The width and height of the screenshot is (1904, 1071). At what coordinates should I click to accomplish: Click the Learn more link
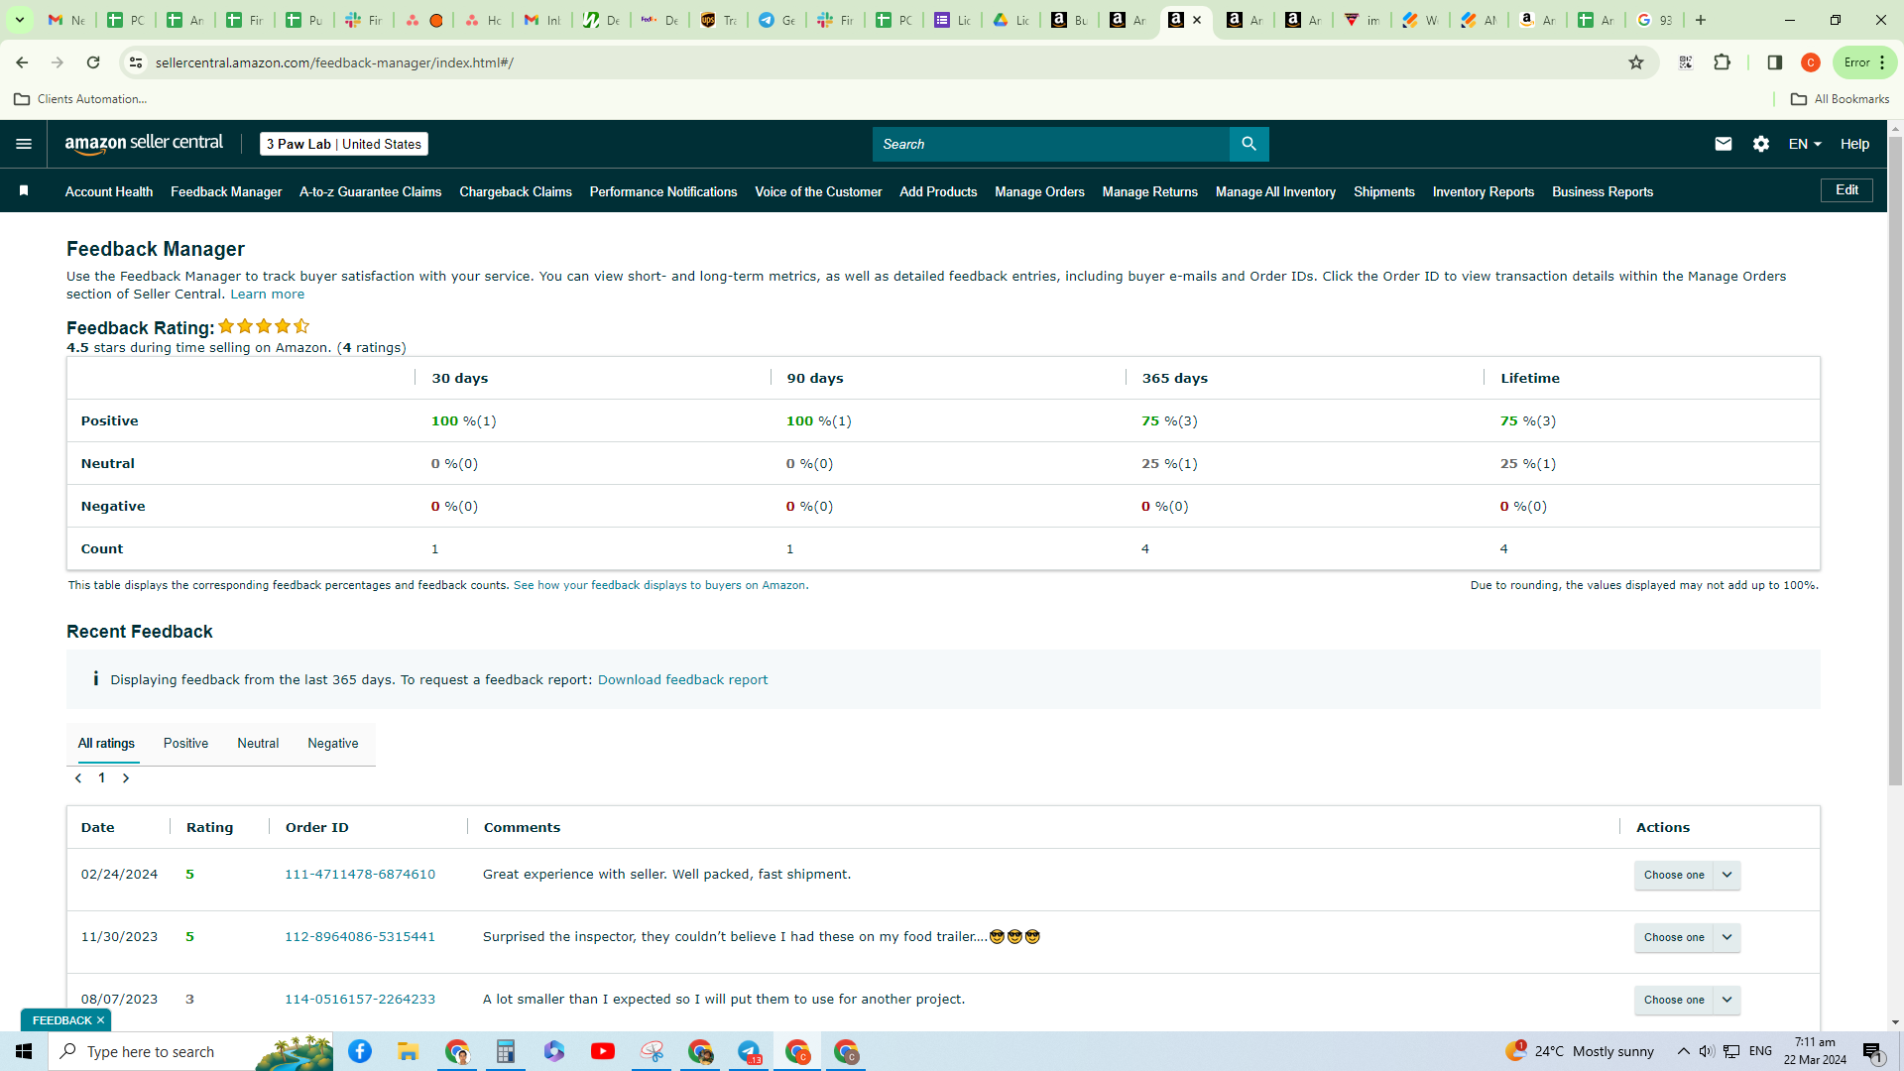pyautogui.click(x=268, y=295)
